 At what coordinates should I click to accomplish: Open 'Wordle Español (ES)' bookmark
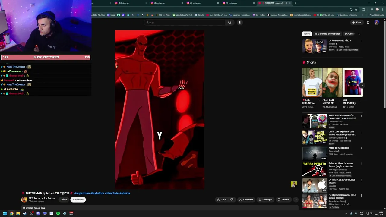pyautogui.click(x=182, y=15)
